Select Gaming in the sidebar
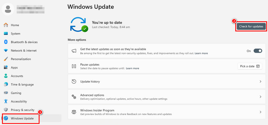Viewport: 268px width, 125px height. [16, 93]
